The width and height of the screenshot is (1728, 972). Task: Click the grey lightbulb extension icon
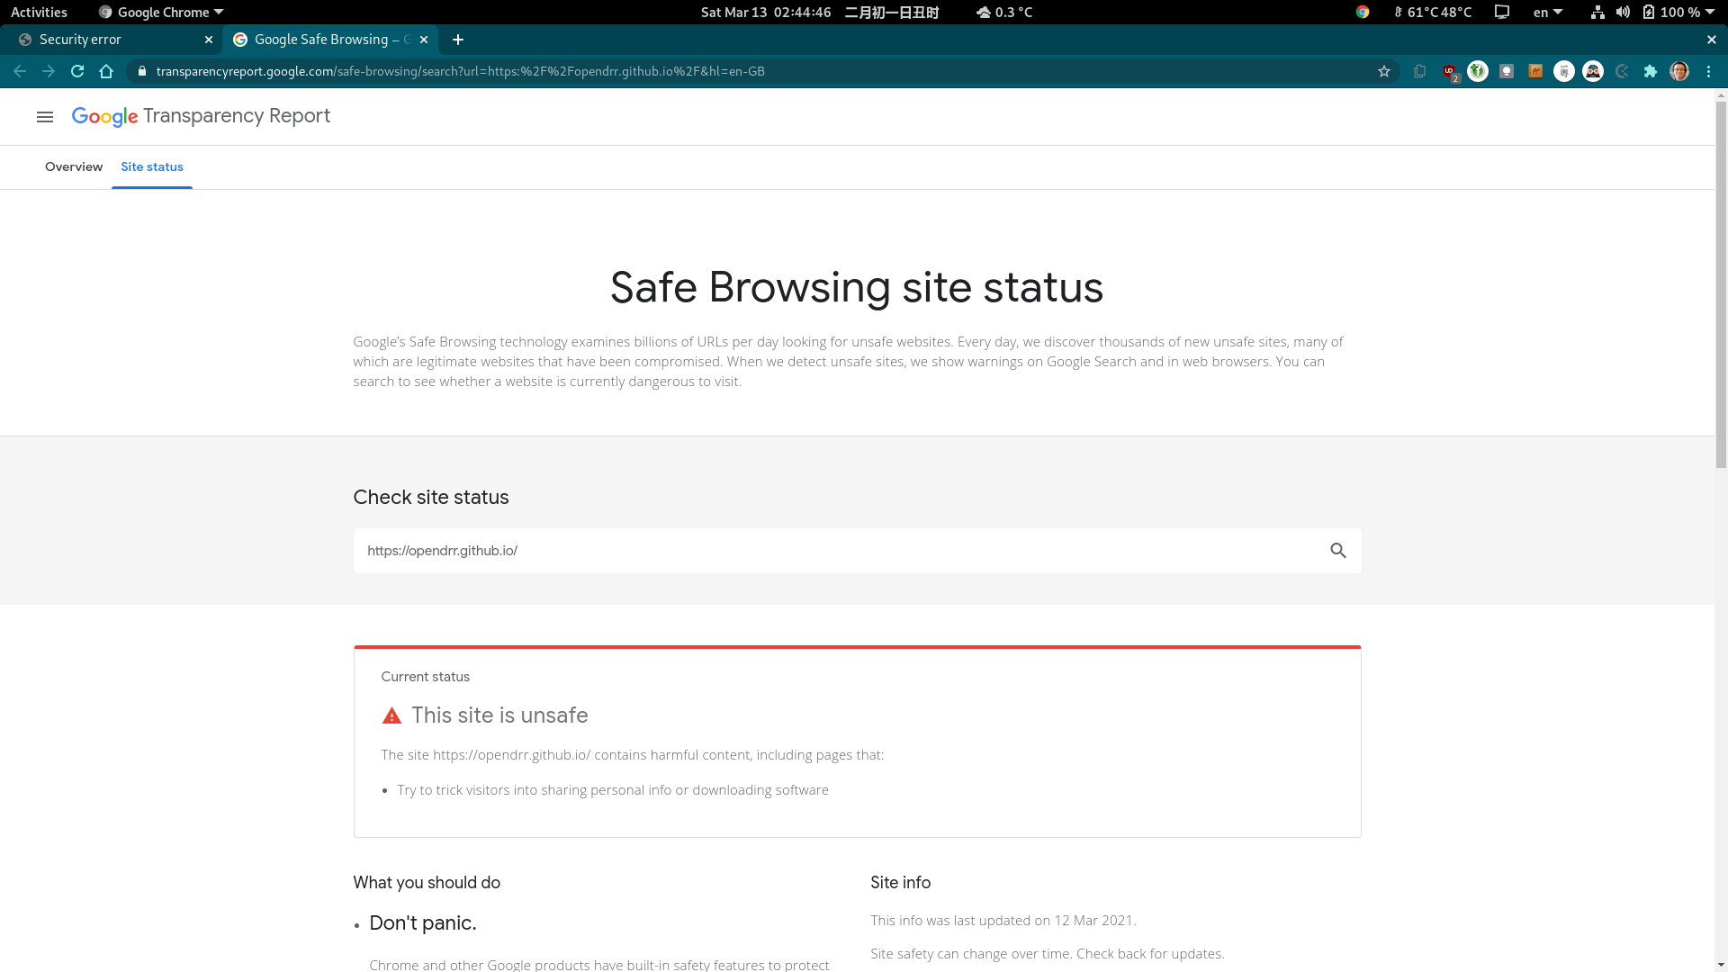1507,71
